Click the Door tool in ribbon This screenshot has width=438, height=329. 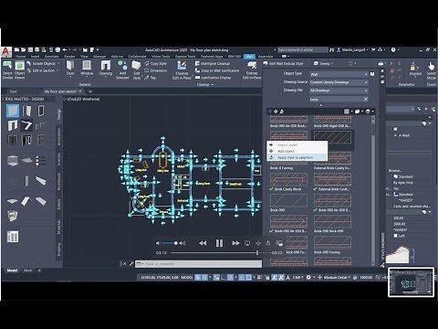pos(70,68)
